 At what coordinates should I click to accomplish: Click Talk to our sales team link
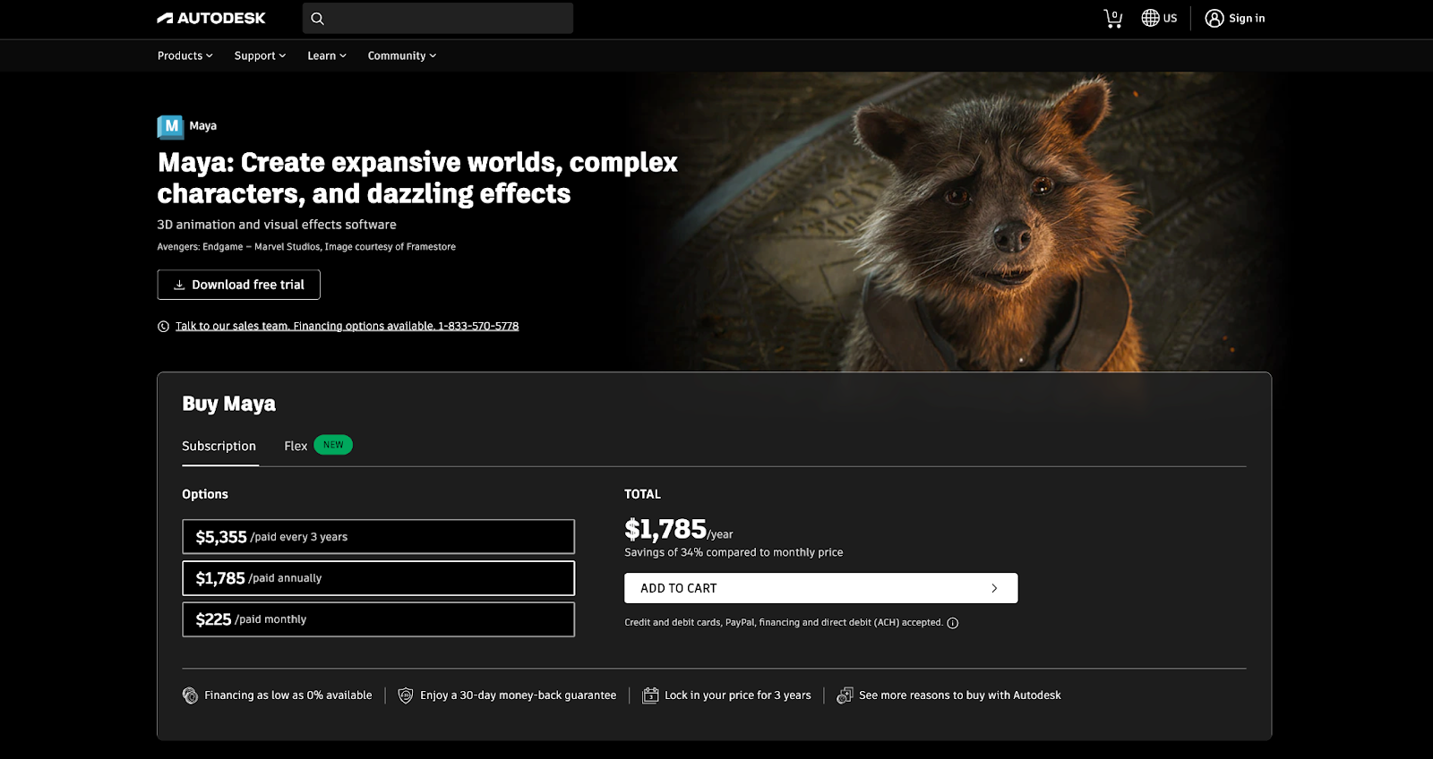tap(348, 327)
